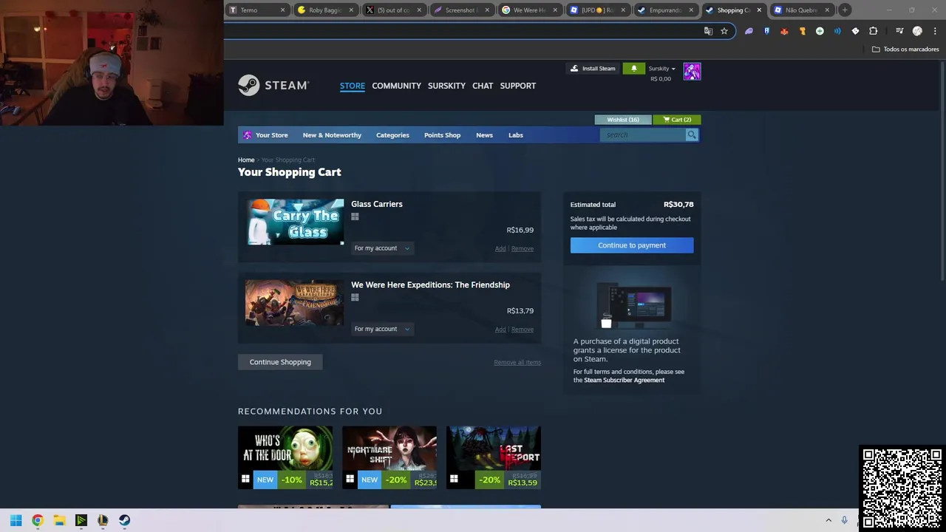Click Add for Glass Carriers

[500, 249]
